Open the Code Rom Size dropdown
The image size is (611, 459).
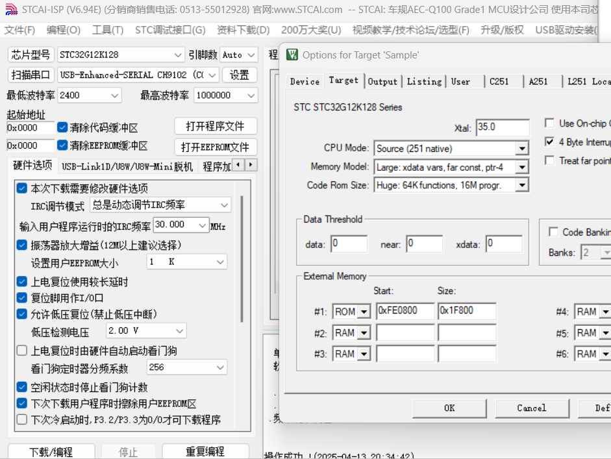point(451,186)
